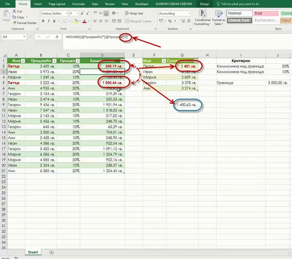Open the Font group dialog launcher
The image size is (292, 259).
click(89, 29)
